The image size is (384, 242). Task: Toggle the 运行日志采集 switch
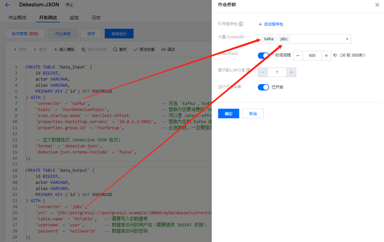(263, 87)
